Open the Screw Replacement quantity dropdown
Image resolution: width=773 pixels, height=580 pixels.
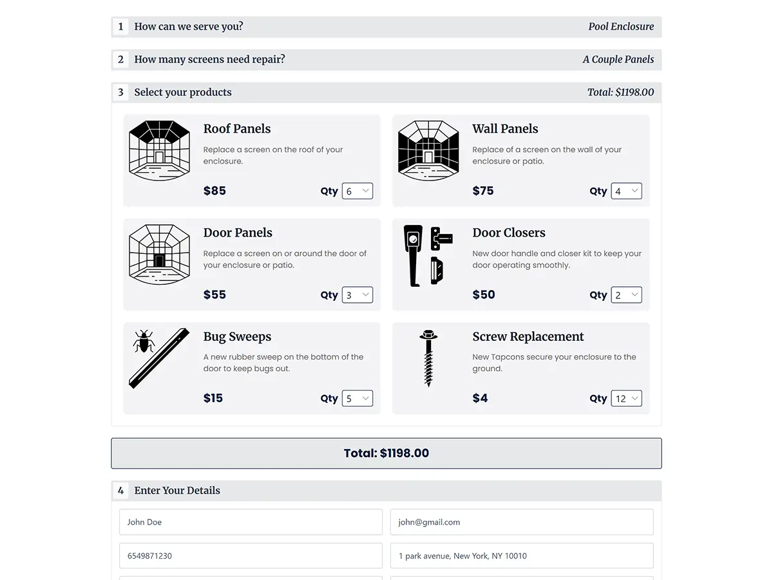click(x=626, y=399)
